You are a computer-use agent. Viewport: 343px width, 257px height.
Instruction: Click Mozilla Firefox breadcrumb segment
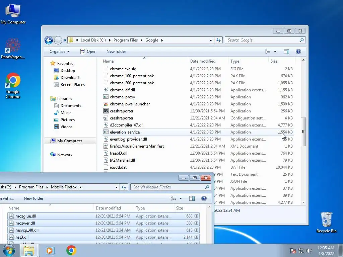pos(64,187)
